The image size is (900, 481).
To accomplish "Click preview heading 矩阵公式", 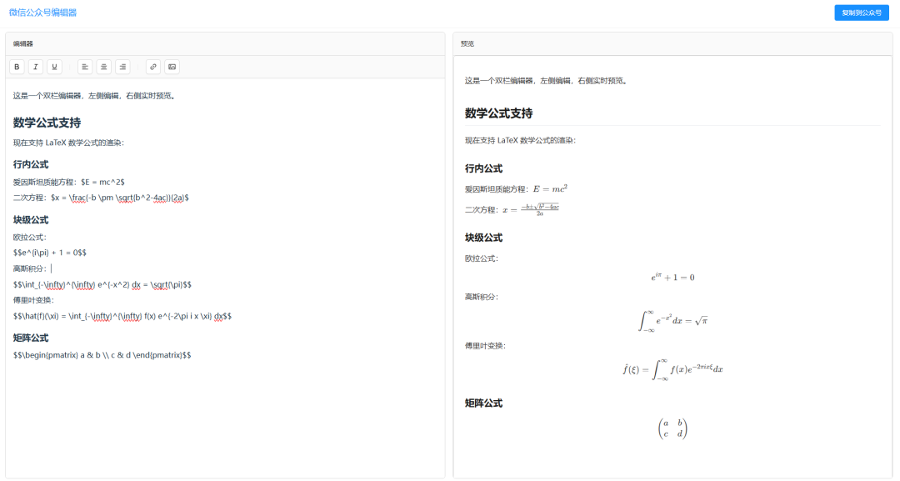I will 484,403.
